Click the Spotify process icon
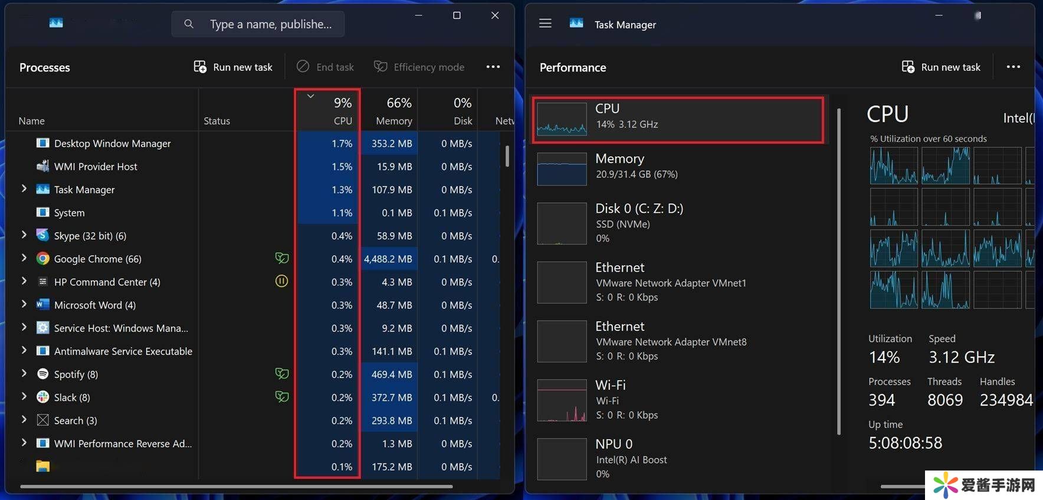The height and width of the screenshot is (500, 1043). (42, 374)
